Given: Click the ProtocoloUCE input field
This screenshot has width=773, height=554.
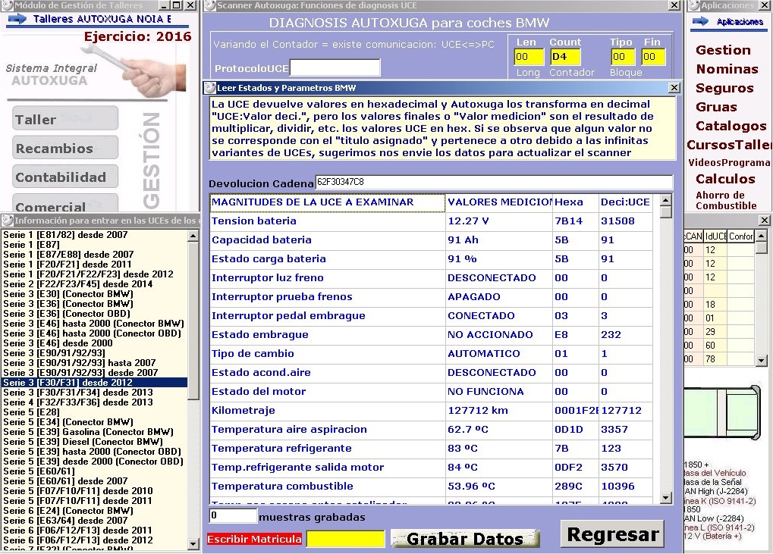Looking at the screenshot, I should click(335, 67).
